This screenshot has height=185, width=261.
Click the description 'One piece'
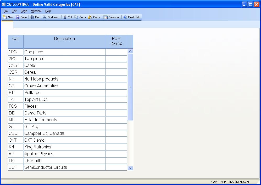(x=64, y=52)
